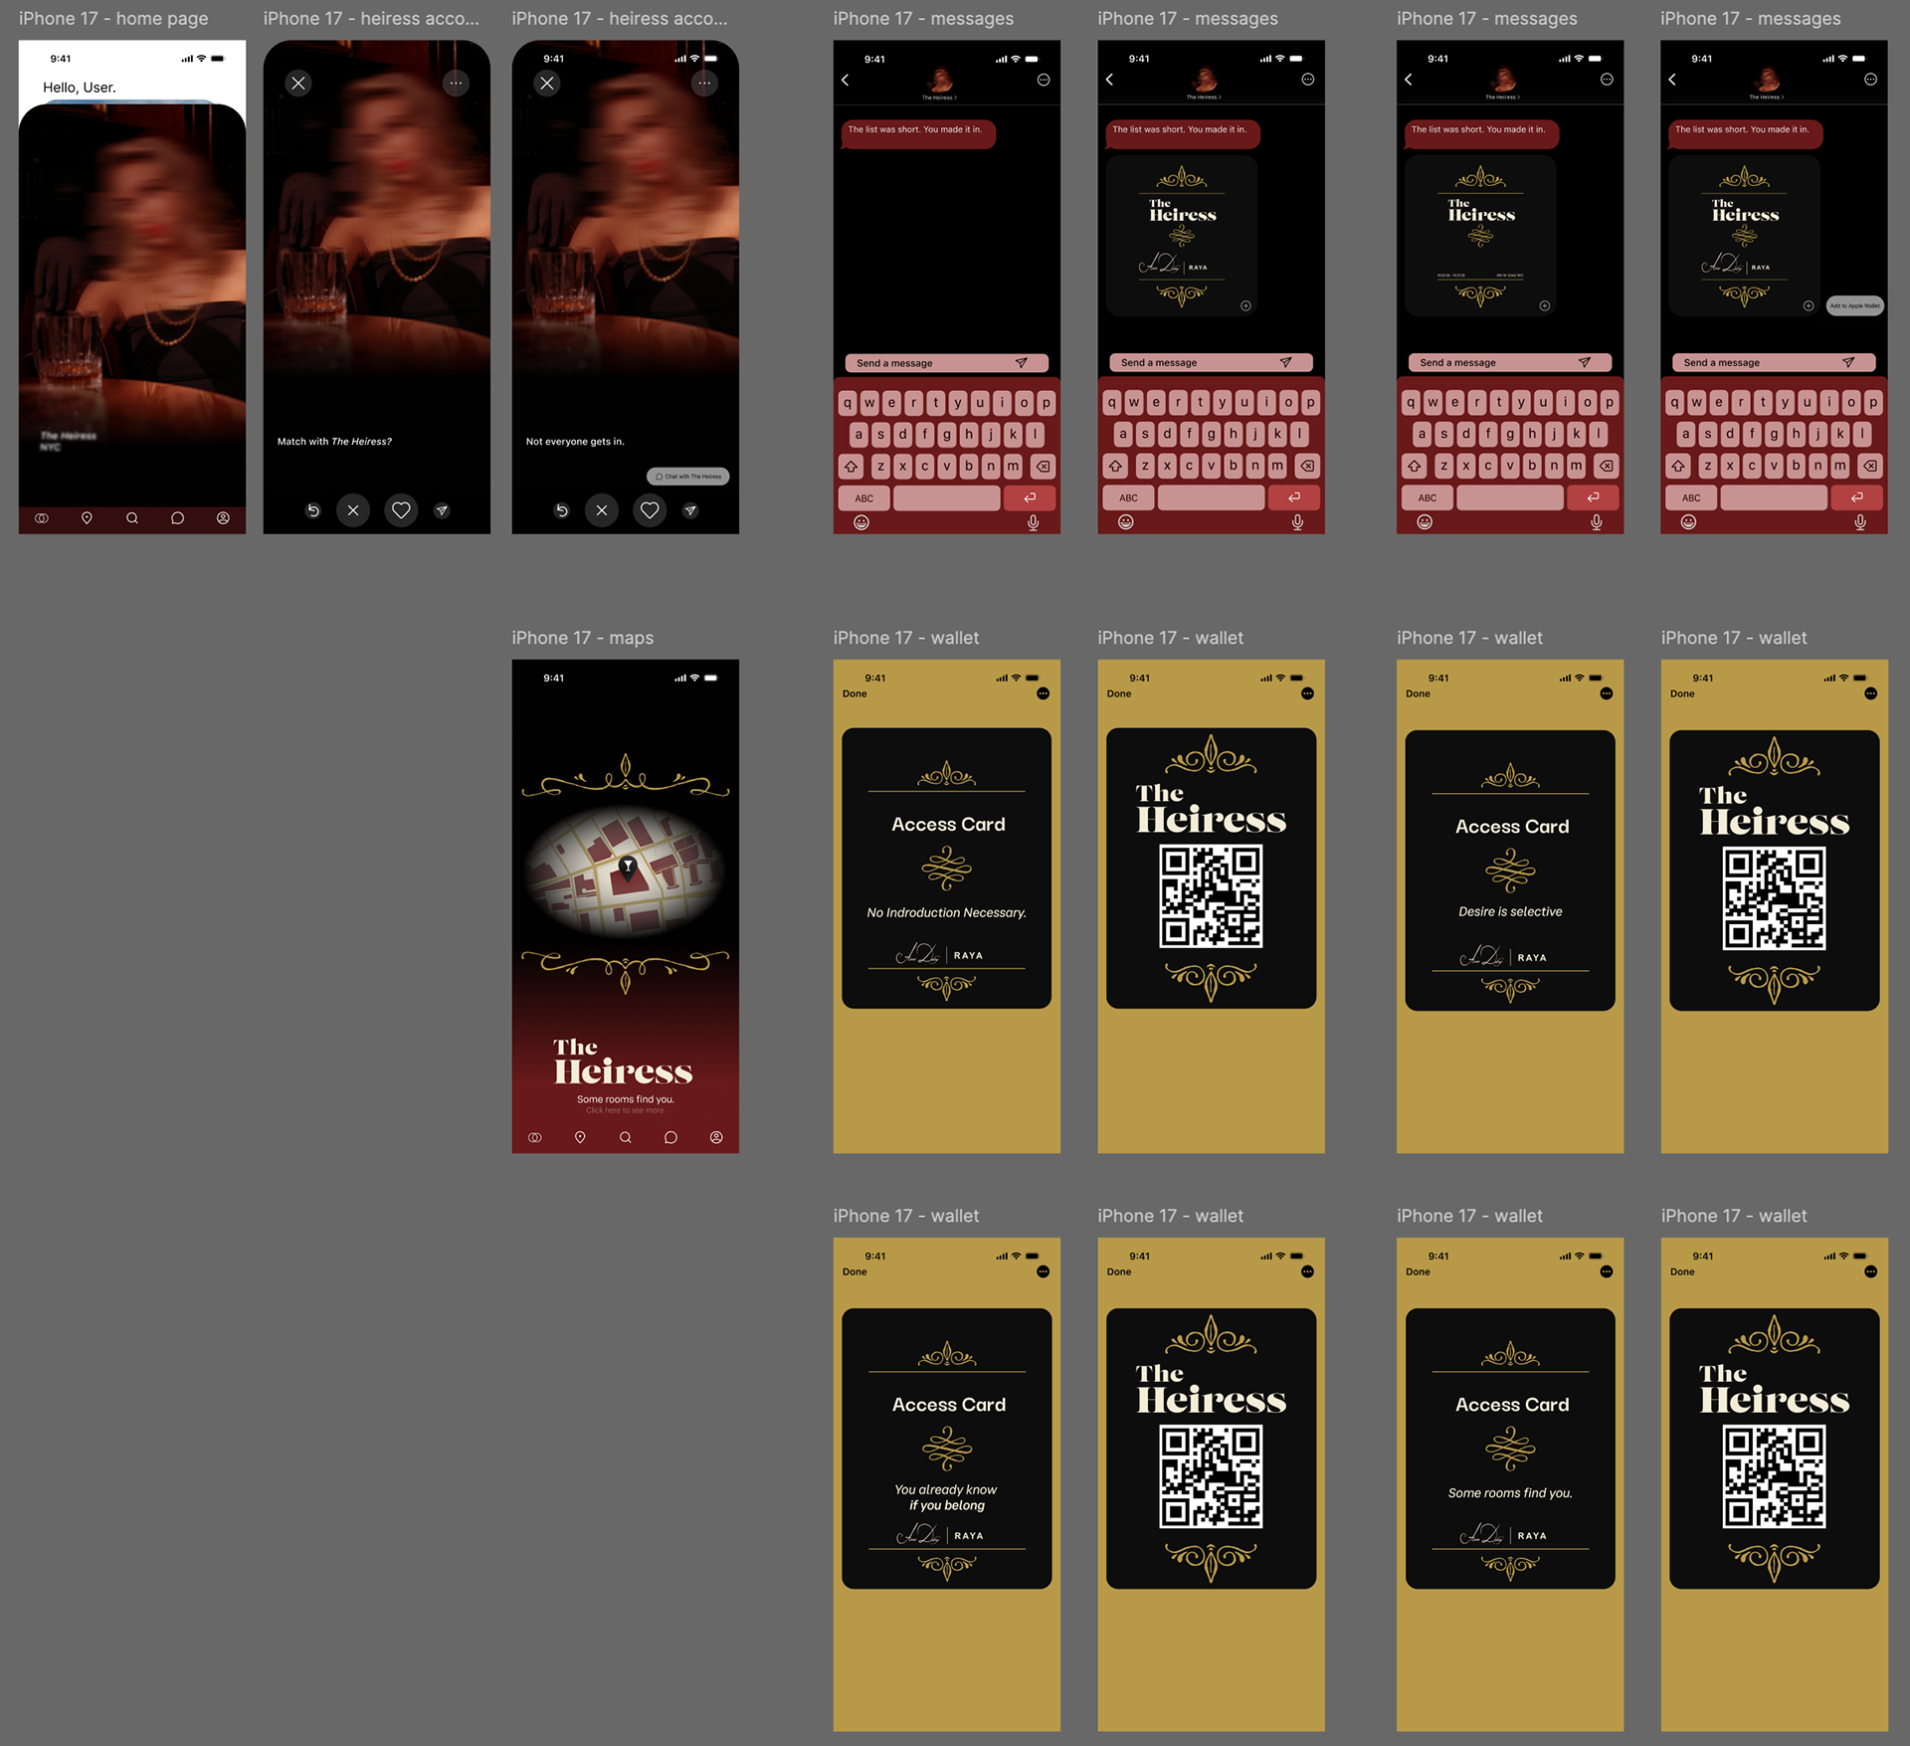
Task: Open the more options dots on "Not everyone gets in" screen
Action: 704,84
